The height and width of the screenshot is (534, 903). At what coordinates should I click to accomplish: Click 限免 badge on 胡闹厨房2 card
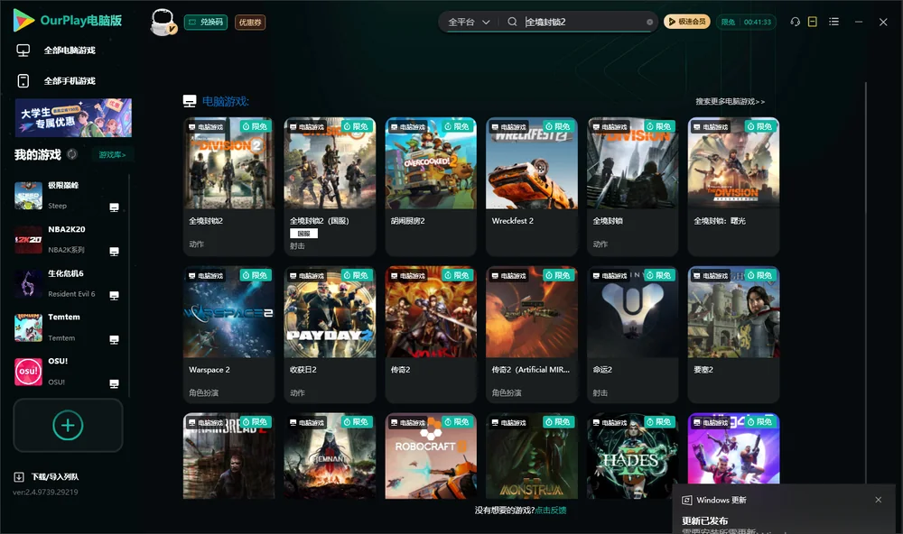459,126
